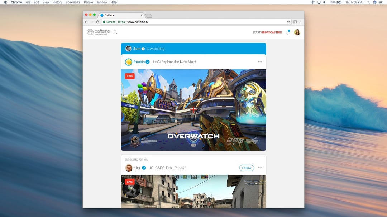Open macOS Spotlight search icon
Image resolution: width=387 pixels, height=217 pixels.
[x=368, y=2]
